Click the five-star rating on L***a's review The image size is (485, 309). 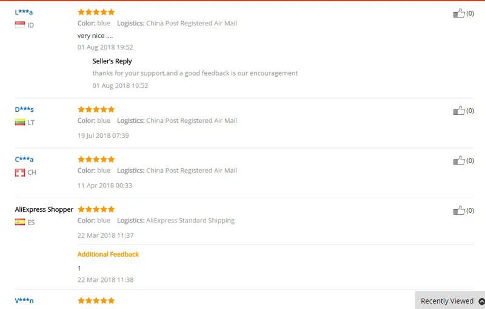pos(96,12)
